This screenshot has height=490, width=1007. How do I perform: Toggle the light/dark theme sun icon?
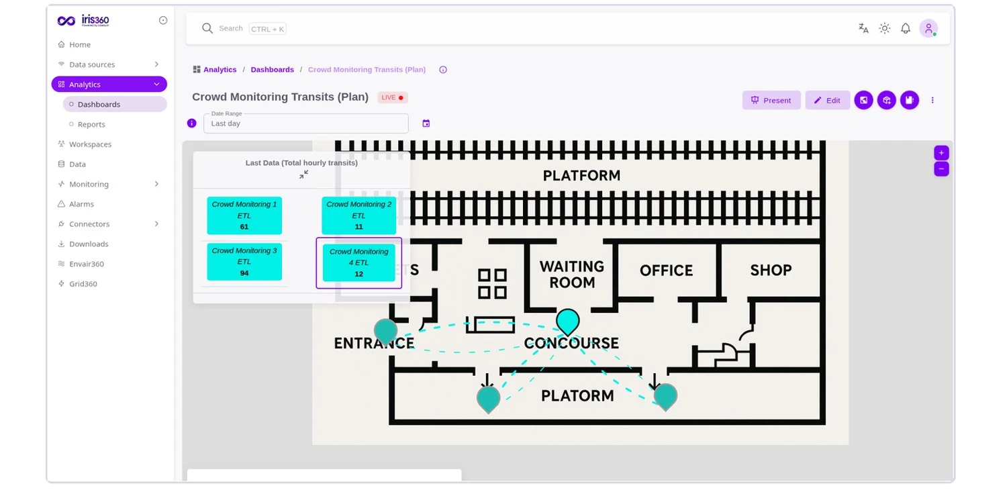tap(885, 28)
